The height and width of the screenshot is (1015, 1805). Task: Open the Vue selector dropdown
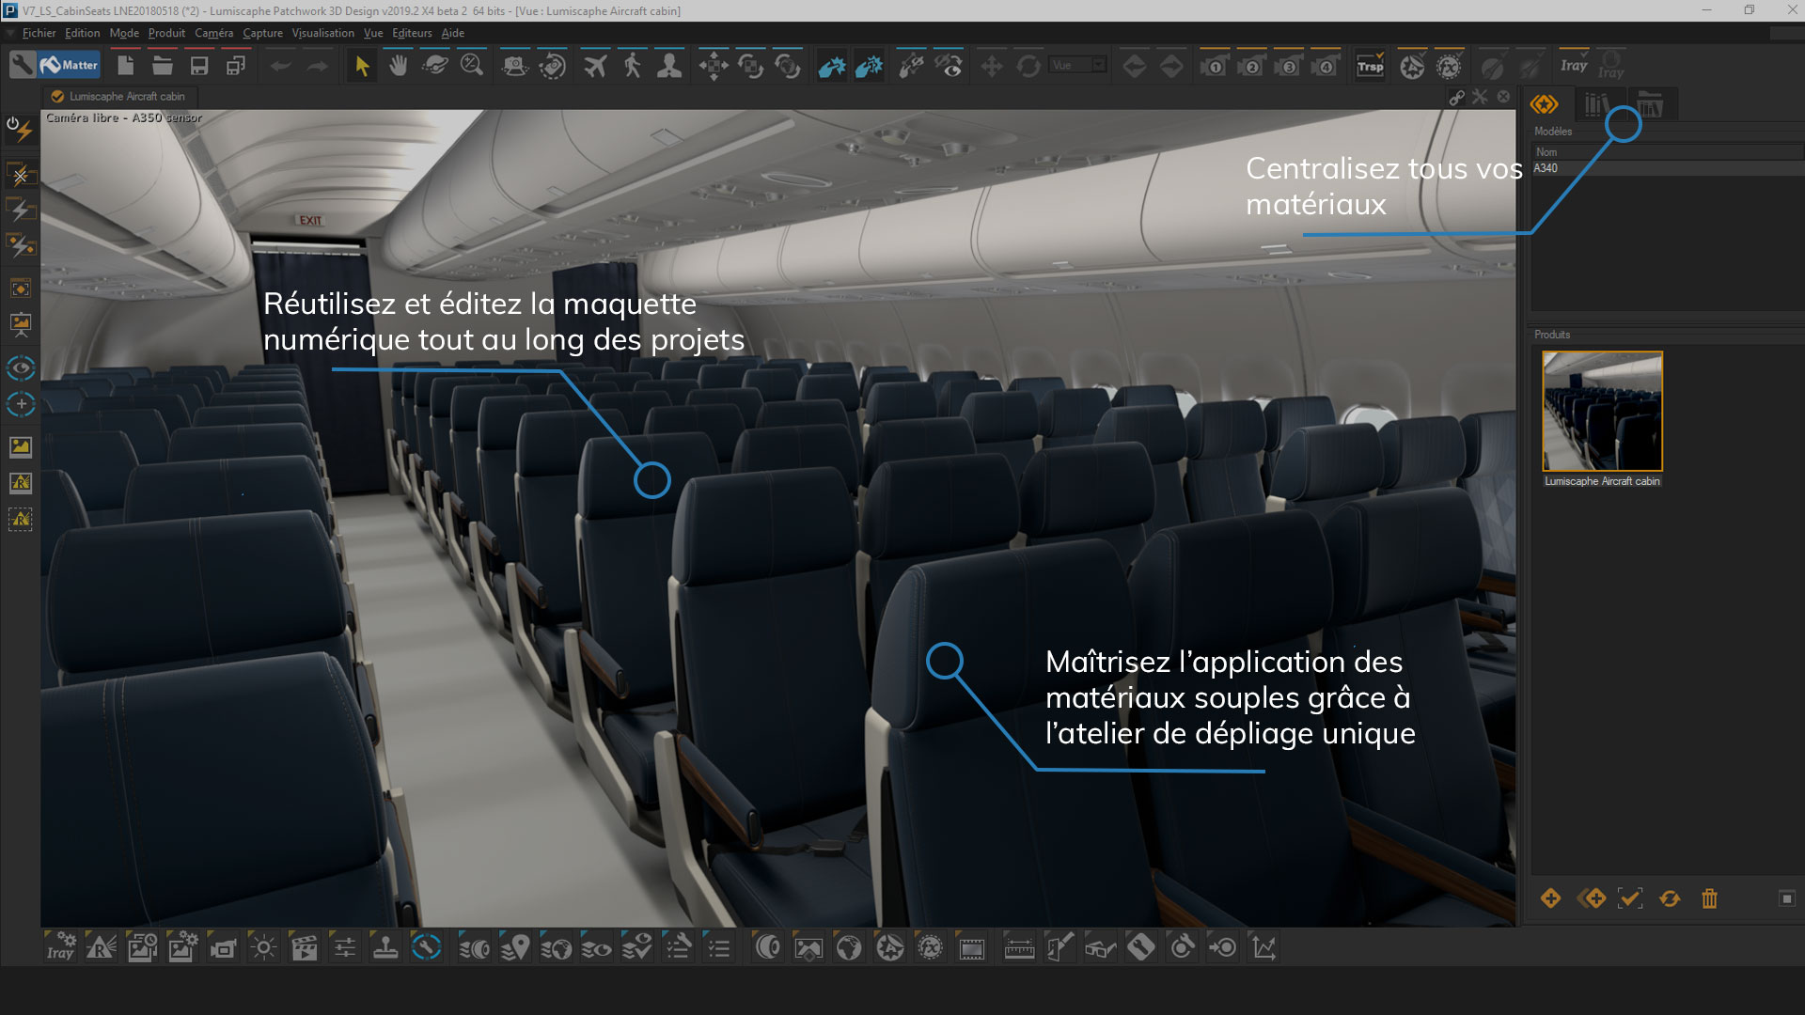pos(1078,65)
